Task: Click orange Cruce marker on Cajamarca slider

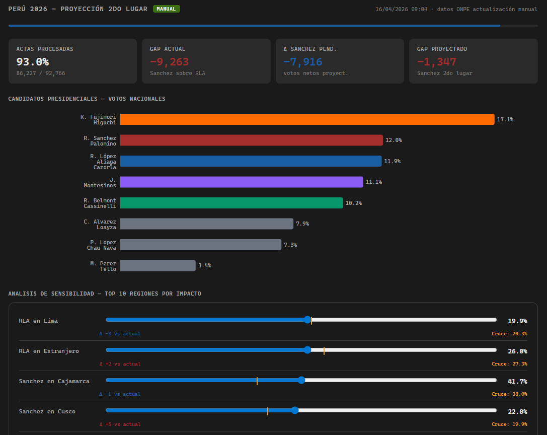Action: 257,381
